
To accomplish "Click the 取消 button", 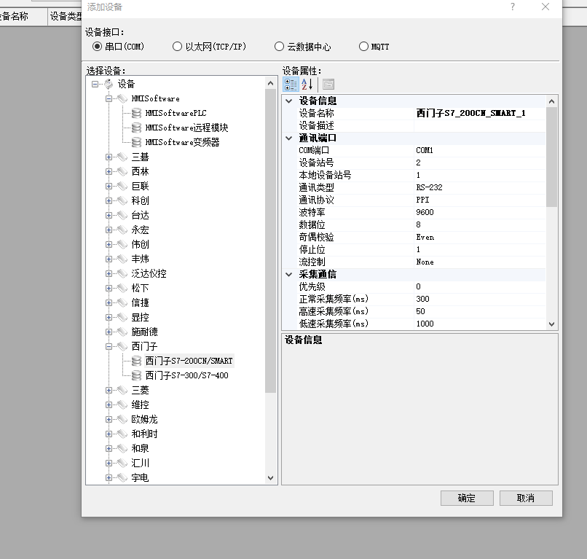I will click(x=525, y=498).
